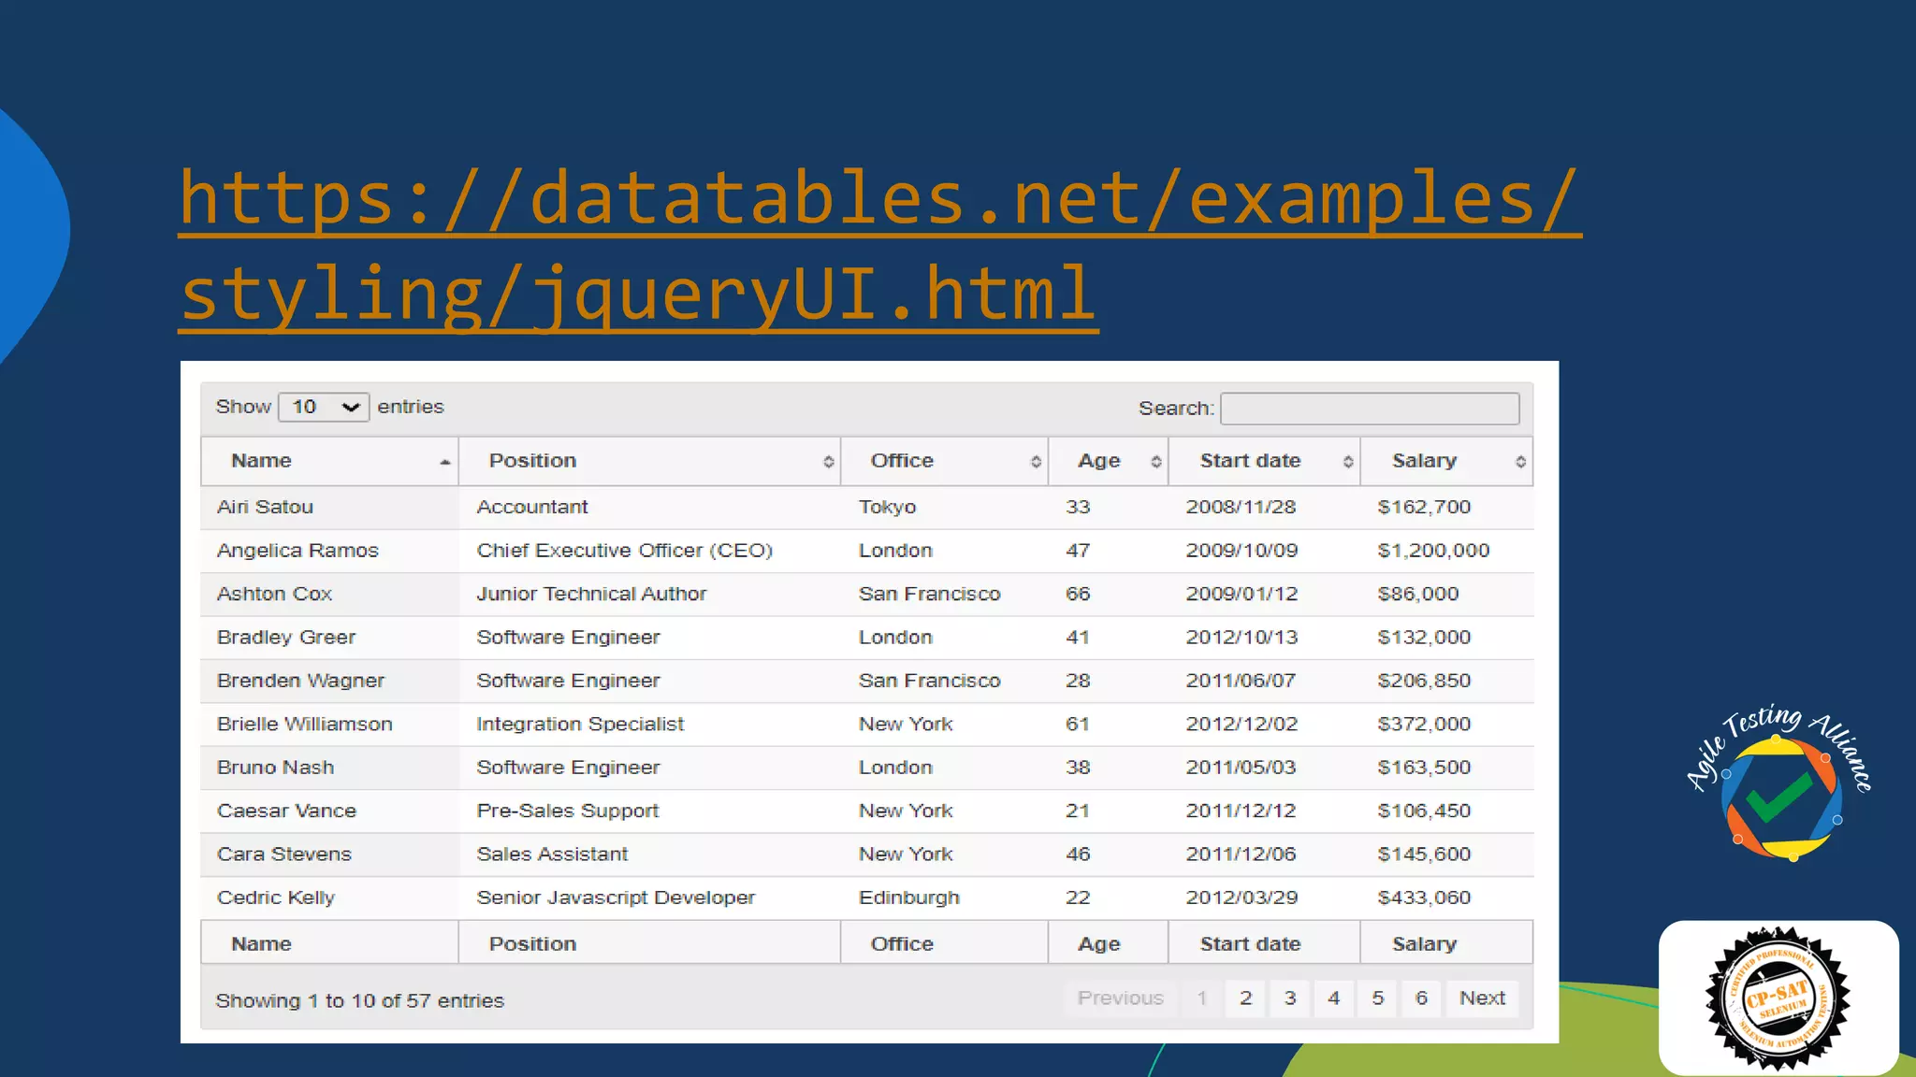Select the Cedric Kelly name cell
This screenshot has height=1077, width=1916.
tap(329, 897)
